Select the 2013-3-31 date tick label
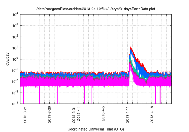Screen dimensions: 189x132 (x=74, y=115)
